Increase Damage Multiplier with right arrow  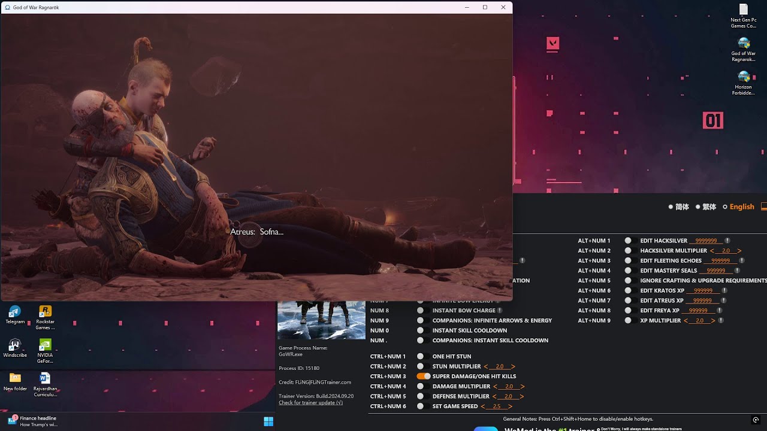[523, 387]
